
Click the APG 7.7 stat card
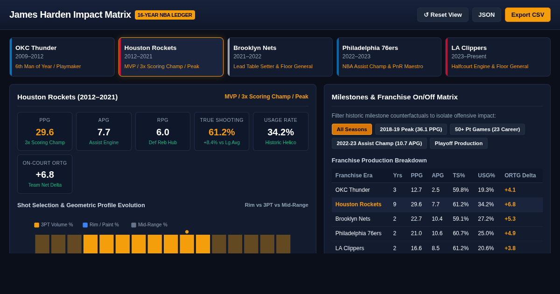coord(104,132)
